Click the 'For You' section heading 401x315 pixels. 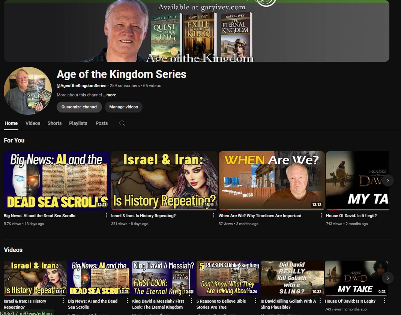(x=14, y=140)
